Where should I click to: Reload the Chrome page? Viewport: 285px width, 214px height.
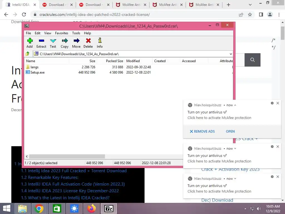click(24, 14)
